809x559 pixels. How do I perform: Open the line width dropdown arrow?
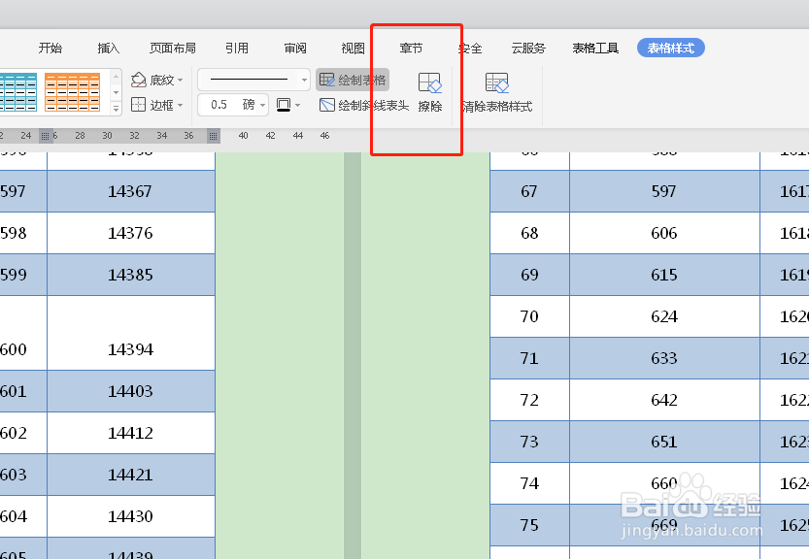click(262, 105)
